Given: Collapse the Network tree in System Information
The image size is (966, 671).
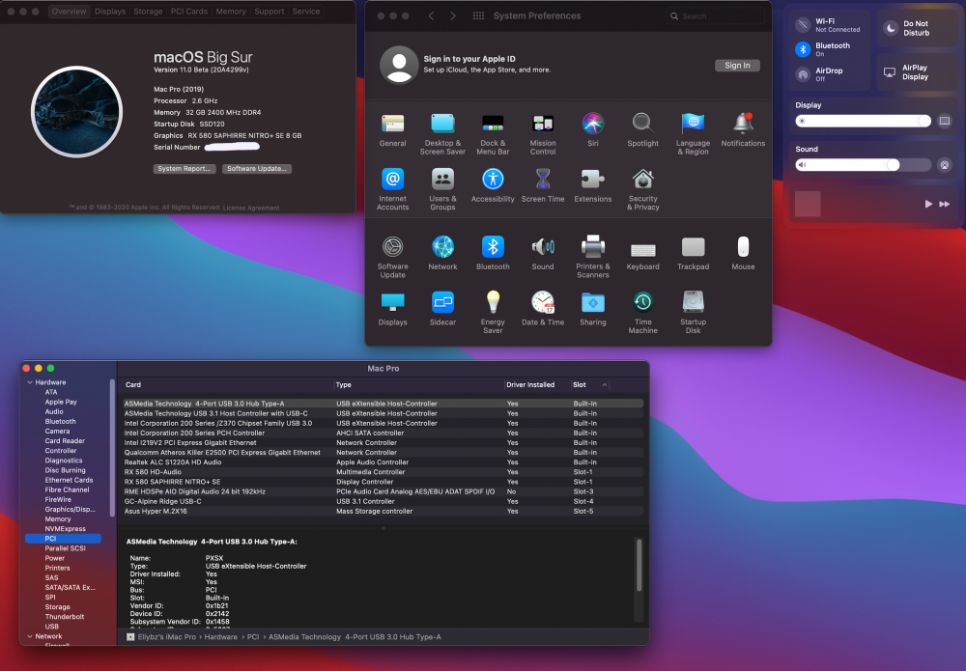Looking at the screenshot, I should tap(30, 636).
